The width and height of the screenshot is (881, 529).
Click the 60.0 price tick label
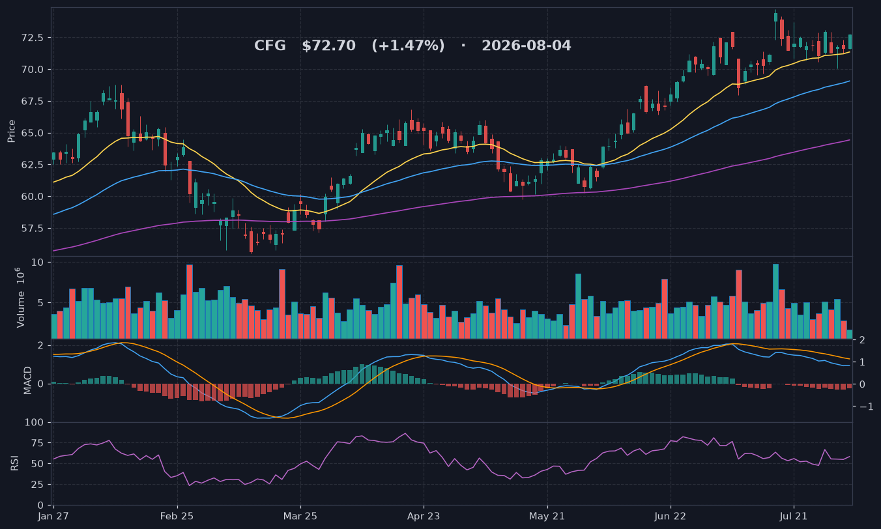click(x=33, y=197)
